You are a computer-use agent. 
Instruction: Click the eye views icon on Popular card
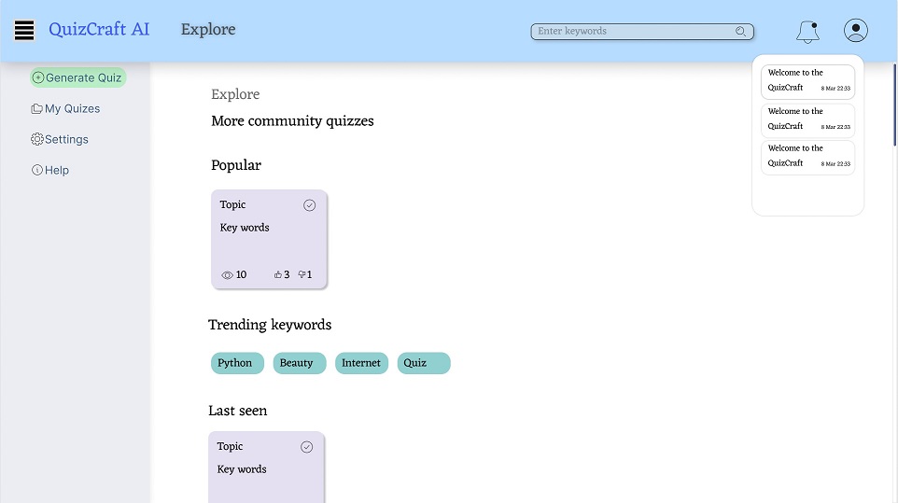(227, 275)
